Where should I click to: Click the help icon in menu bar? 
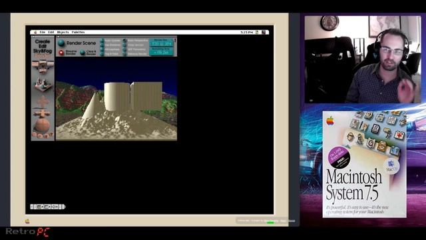(257, 32)
